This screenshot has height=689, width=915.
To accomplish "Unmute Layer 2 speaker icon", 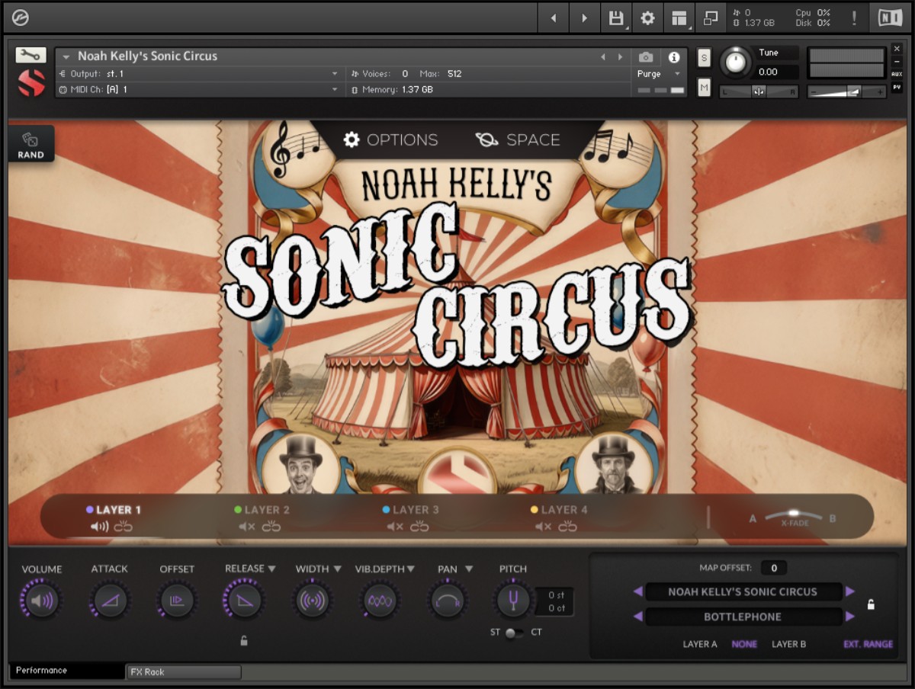I will [246, 527].
